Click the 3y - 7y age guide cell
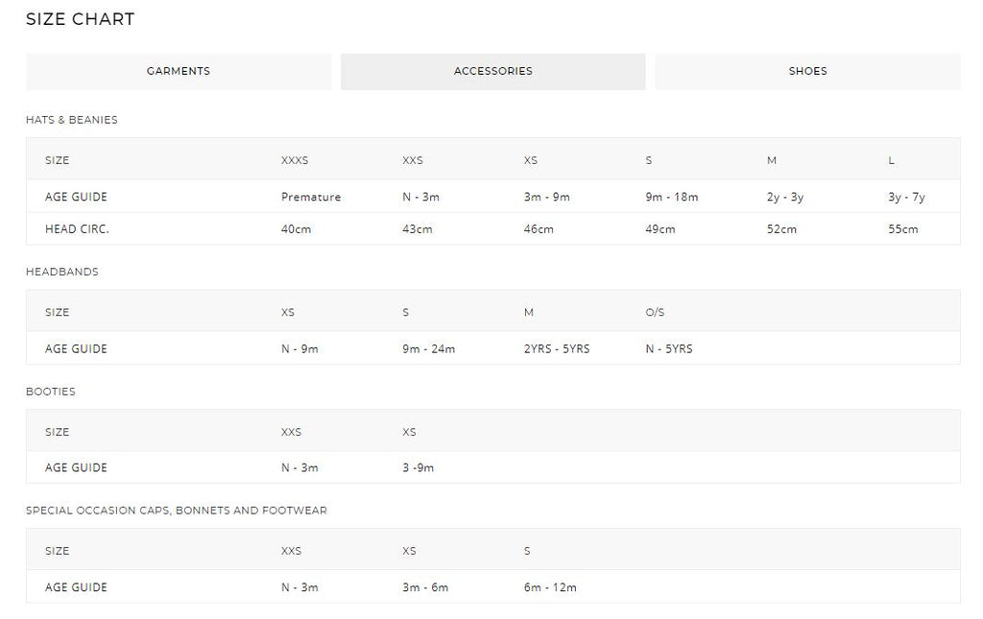This screenshot has width=983, height=619. (x=906, y=197)
